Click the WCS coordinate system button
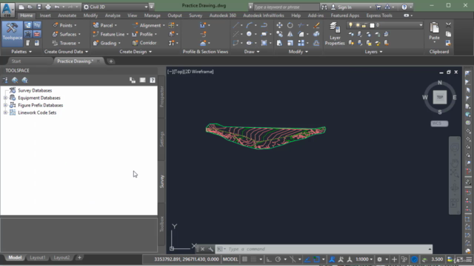 [x=439, y=123]
